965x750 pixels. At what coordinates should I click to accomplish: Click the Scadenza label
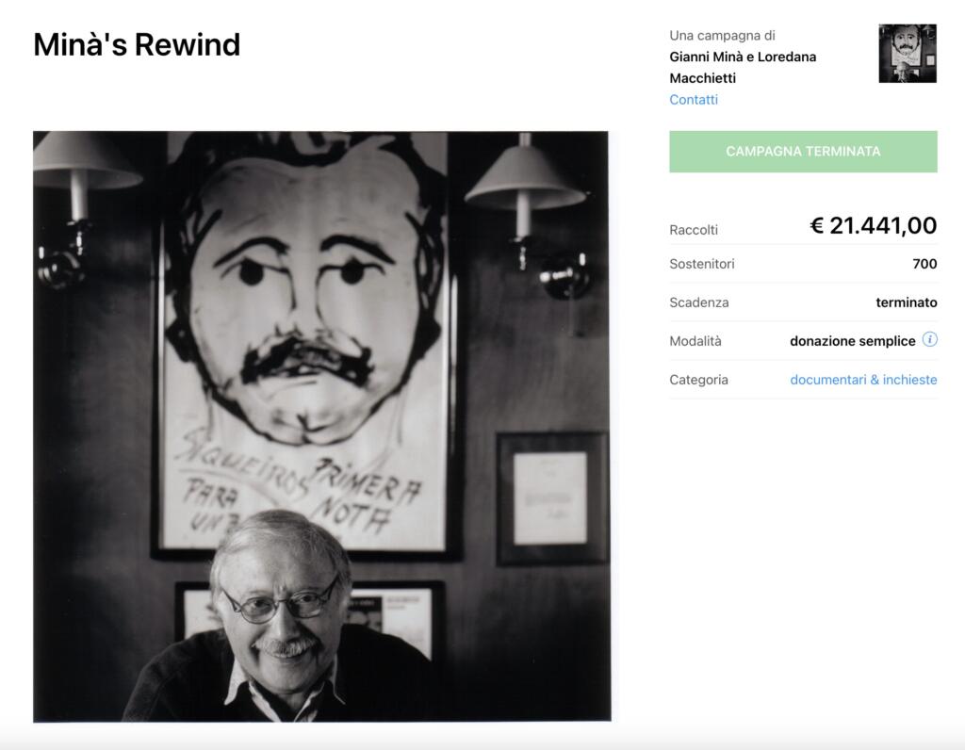pyautogui.click(x=699, y=302)
